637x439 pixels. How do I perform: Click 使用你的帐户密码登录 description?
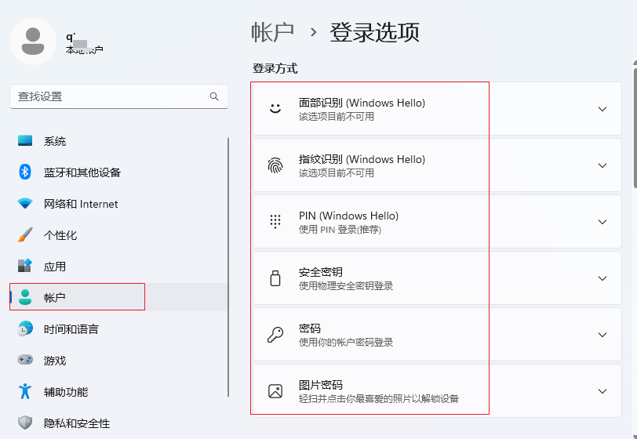pyautogui.click(x=346, y=343)
